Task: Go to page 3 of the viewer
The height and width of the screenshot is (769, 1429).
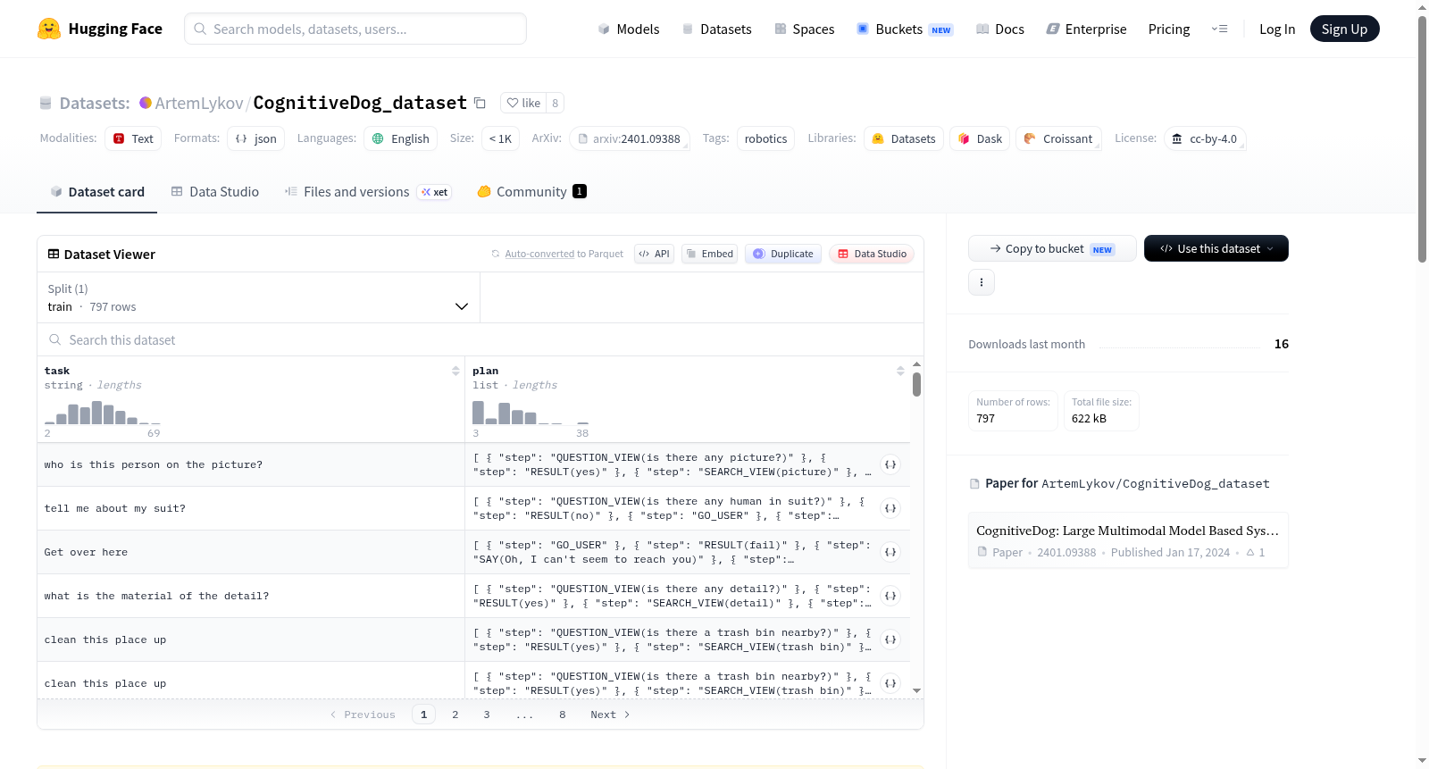Action: 487,715
